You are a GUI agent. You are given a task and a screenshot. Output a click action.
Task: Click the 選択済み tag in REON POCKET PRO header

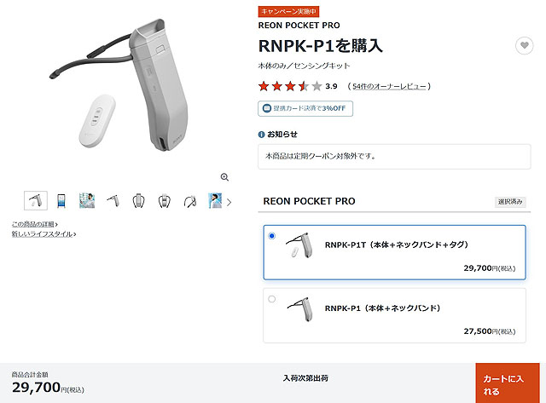510,202
